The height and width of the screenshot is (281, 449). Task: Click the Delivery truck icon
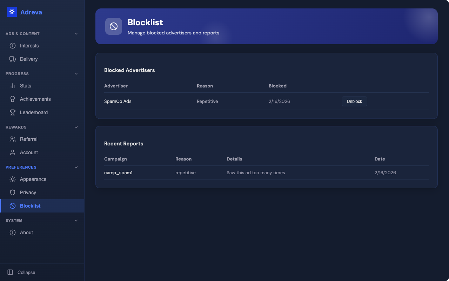(x=13, y=59)
